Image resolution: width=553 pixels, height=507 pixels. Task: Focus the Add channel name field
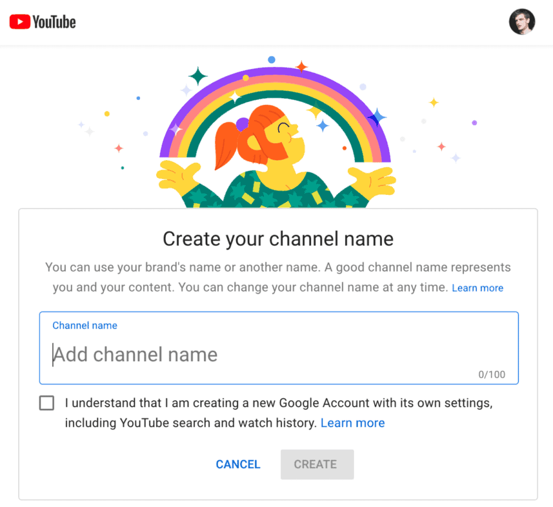click(x=279, y=348)
